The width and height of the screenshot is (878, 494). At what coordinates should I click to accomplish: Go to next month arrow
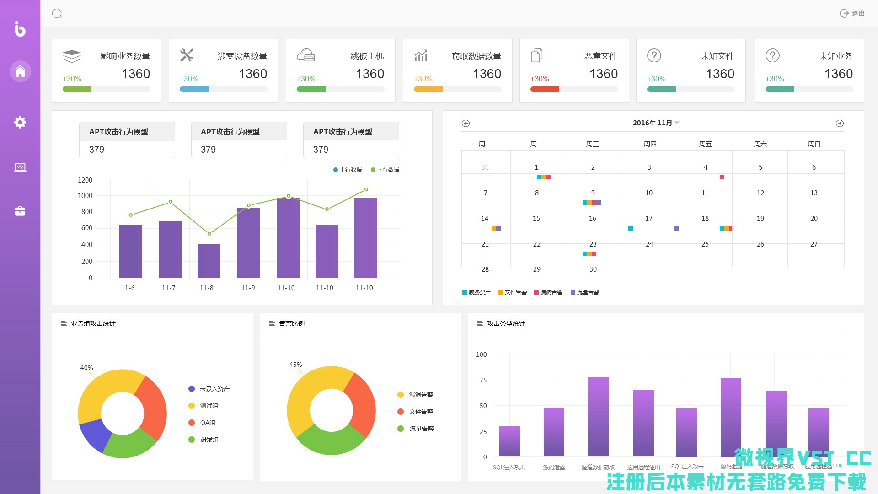point(840,123)
